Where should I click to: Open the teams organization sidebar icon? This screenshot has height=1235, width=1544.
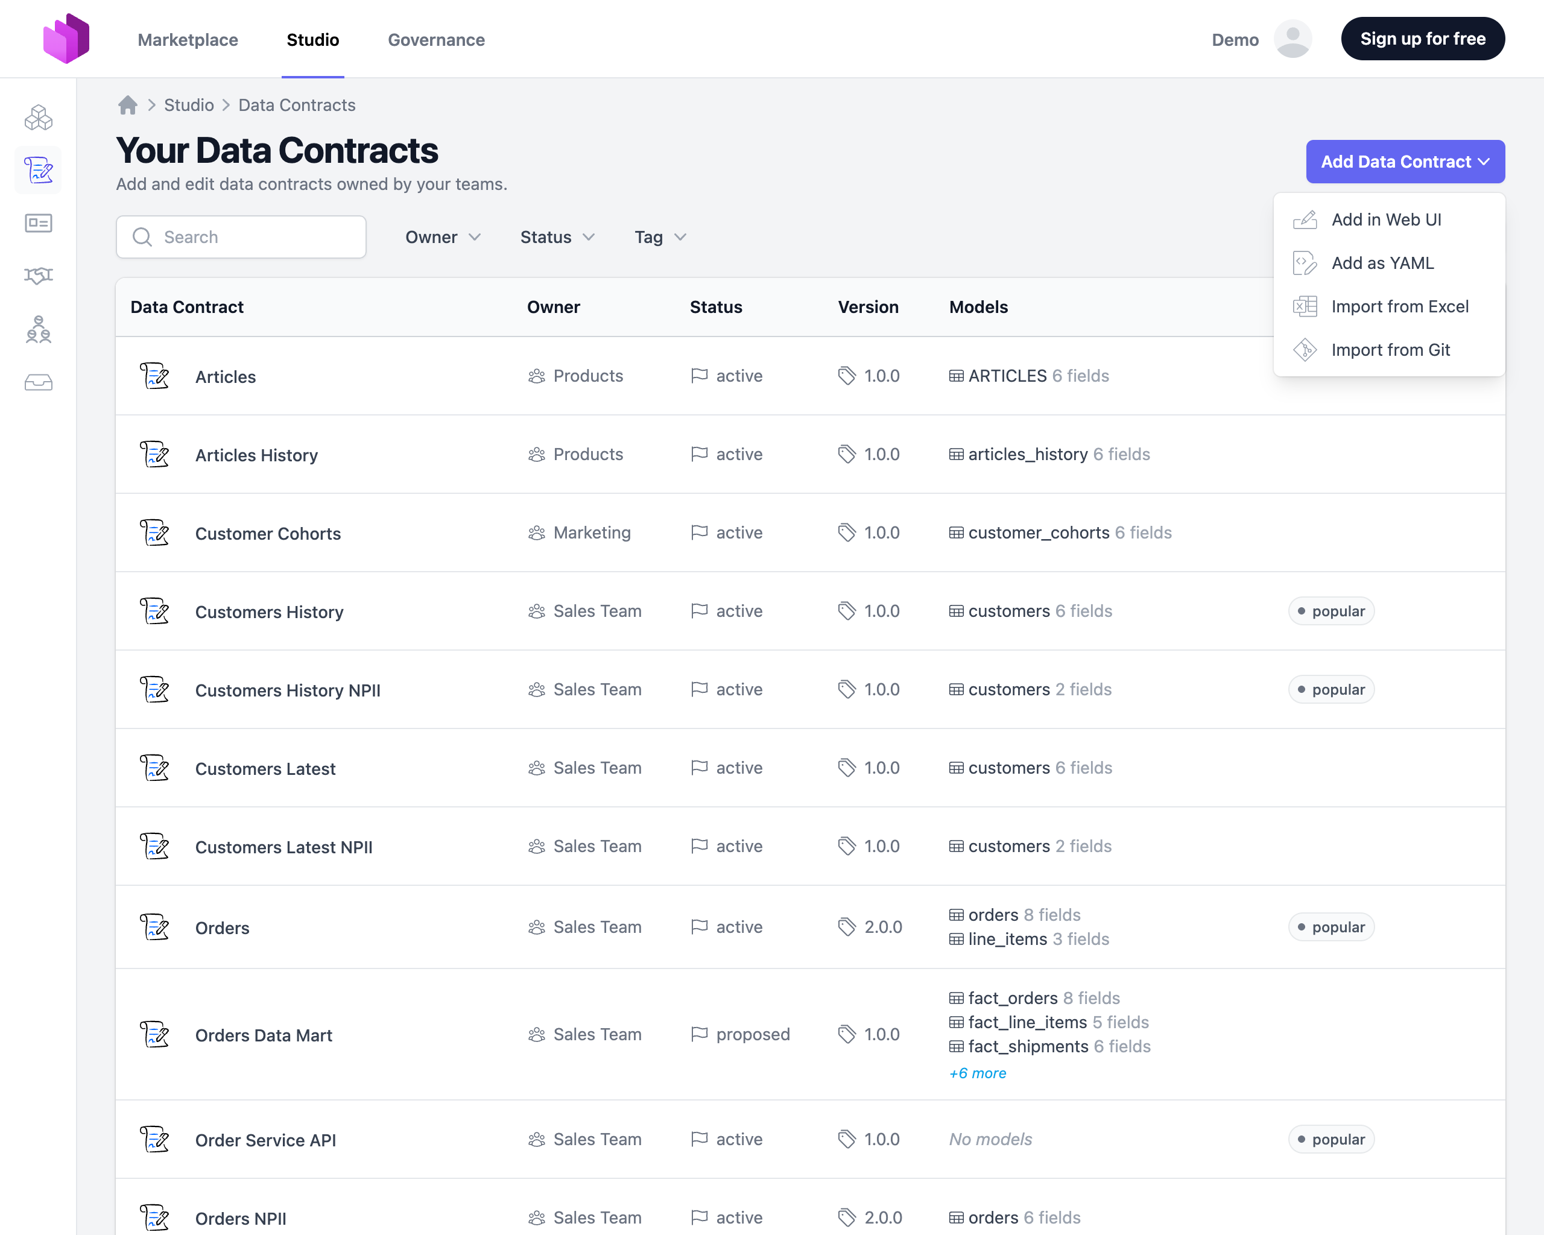39,329
